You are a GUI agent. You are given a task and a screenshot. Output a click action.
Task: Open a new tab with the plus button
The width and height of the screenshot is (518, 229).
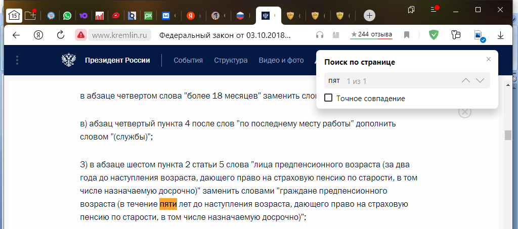point(369,15)
